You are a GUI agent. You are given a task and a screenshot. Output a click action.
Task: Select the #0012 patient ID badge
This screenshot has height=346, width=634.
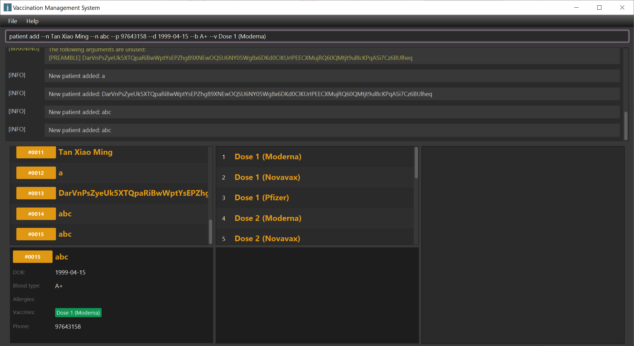pos(36,173)
